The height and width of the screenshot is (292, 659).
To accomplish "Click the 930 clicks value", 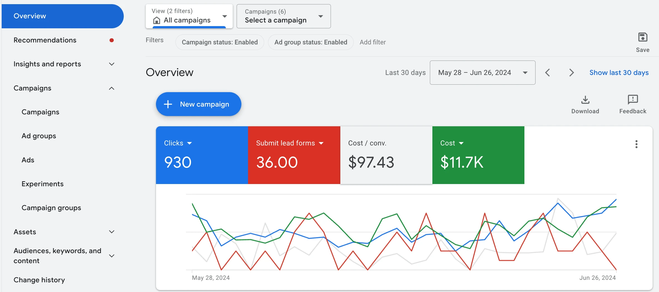I will click(178, 162).
